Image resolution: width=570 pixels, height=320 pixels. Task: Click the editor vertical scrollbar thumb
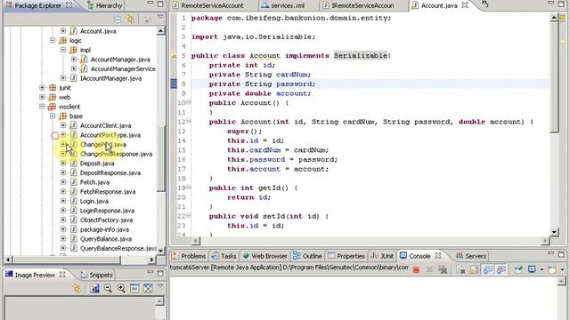[x=554, y=77]
